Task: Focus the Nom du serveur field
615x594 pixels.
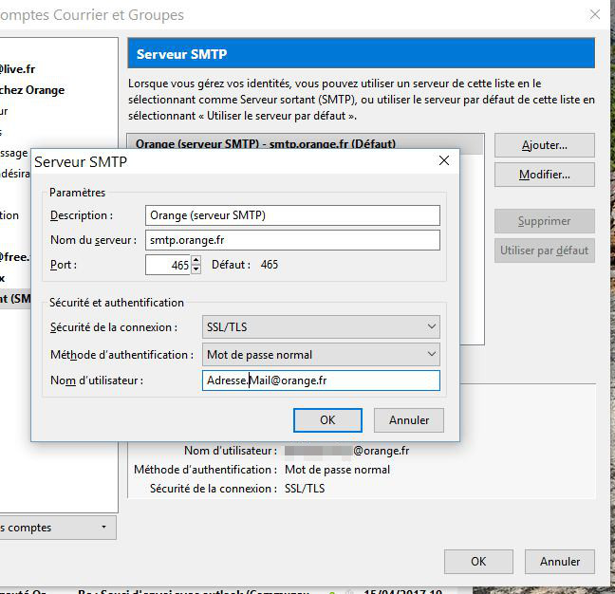Action: click(292, 240)
